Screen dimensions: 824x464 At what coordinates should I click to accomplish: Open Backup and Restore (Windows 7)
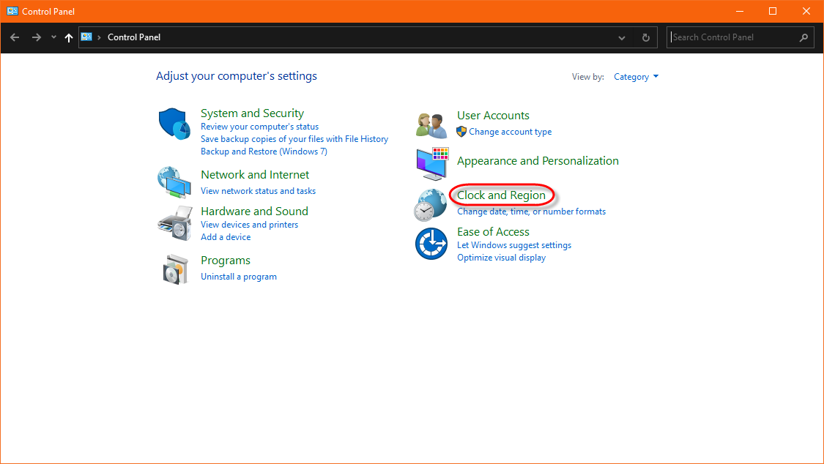coord(264,151)
